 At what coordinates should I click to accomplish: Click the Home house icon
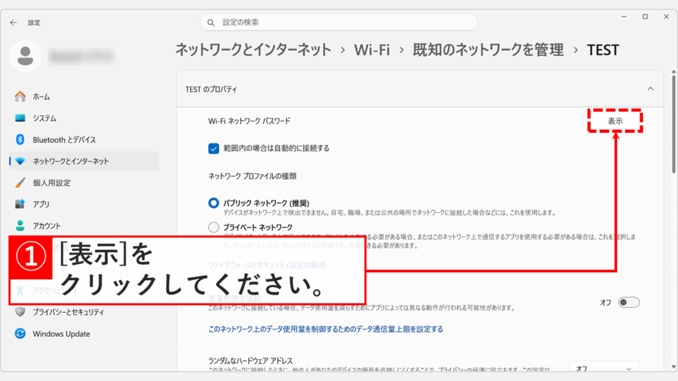(x=20, y=97)
